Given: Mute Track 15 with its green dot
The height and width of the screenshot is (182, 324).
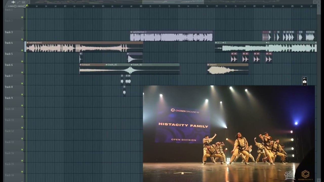Looking at the screenshot, I should 22,172.
